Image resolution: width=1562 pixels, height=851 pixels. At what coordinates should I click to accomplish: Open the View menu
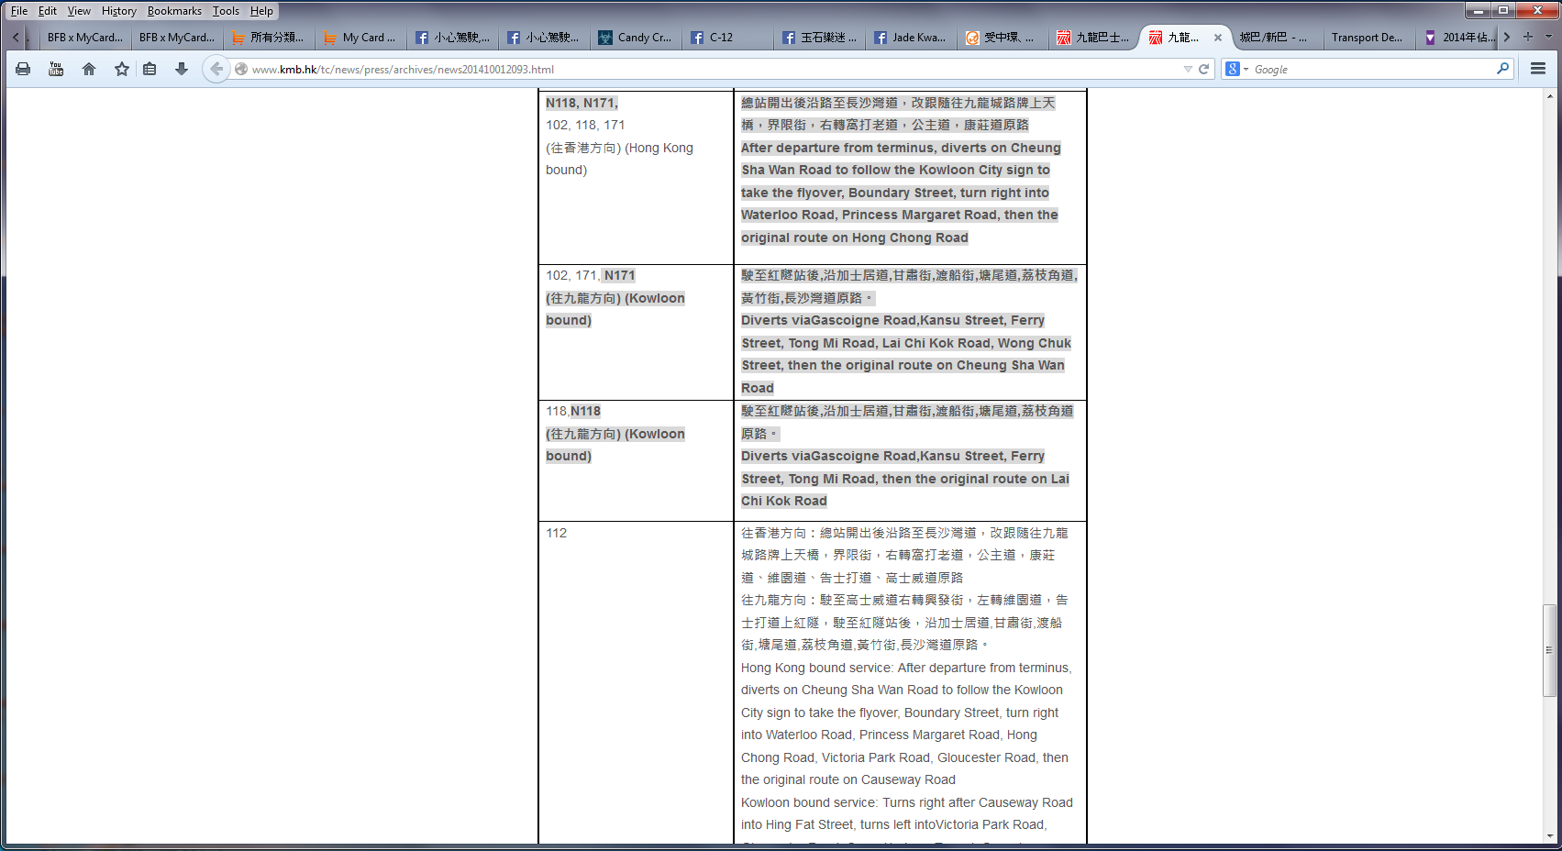point(79,11)
